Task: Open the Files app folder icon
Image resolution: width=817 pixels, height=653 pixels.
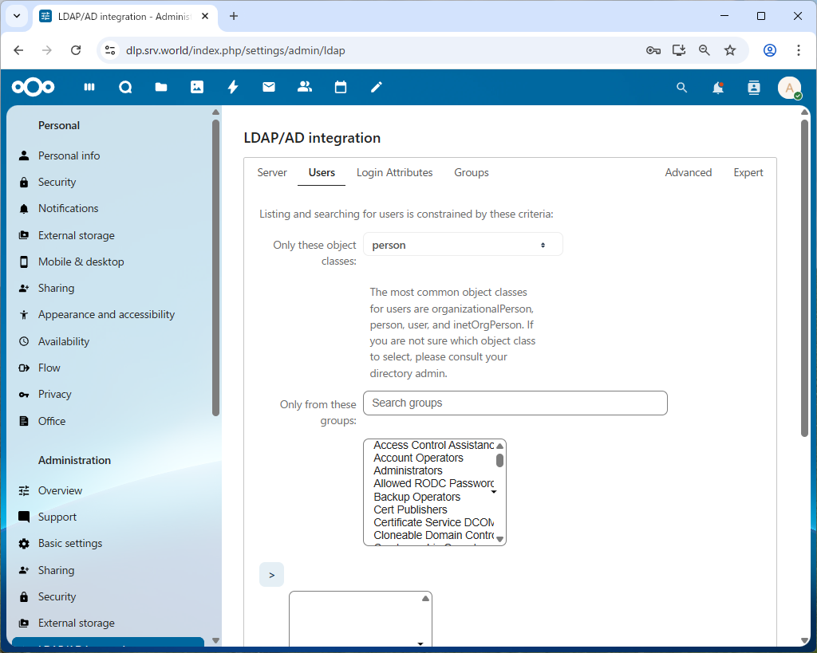Action: 161,88
